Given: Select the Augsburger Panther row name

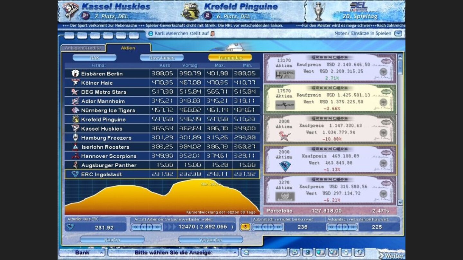Looking at the screenshot, I should coord(109,165).
